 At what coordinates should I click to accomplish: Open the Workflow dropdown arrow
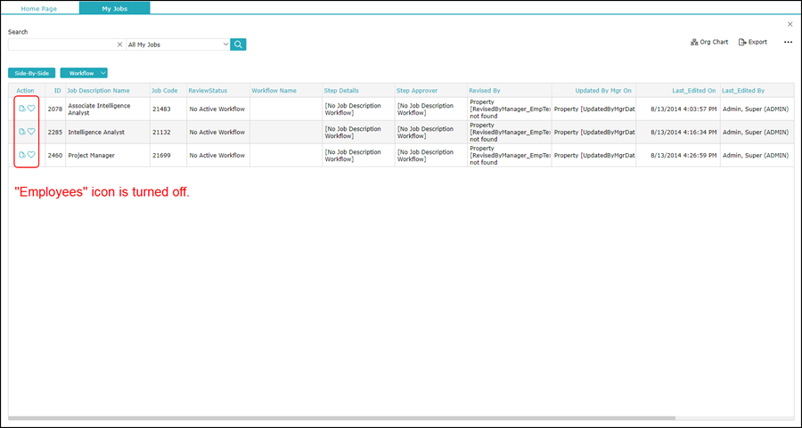click(103, 73)
